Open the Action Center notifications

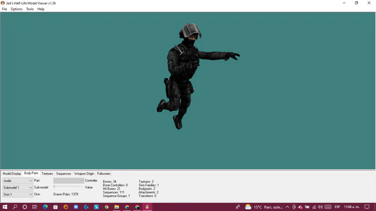[367, 207]
